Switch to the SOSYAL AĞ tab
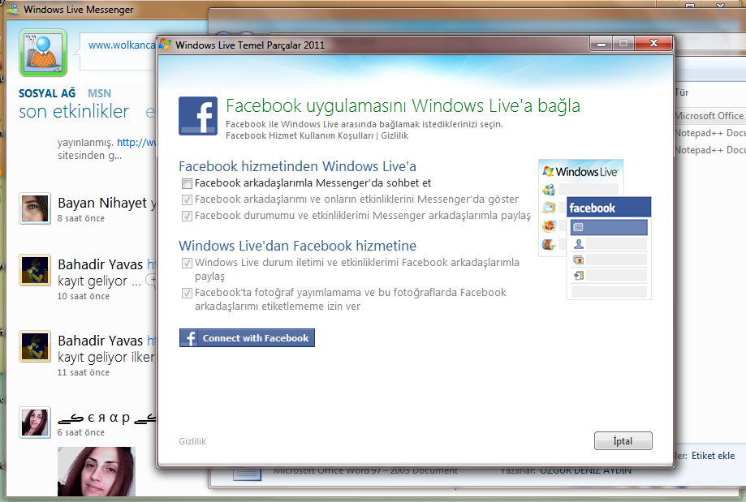 (x=47, y=94)
